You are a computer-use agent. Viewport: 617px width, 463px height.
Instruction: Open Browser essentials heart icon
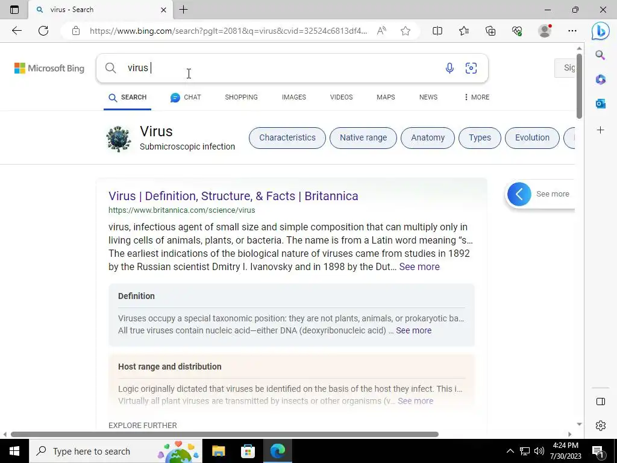(517, 31)
